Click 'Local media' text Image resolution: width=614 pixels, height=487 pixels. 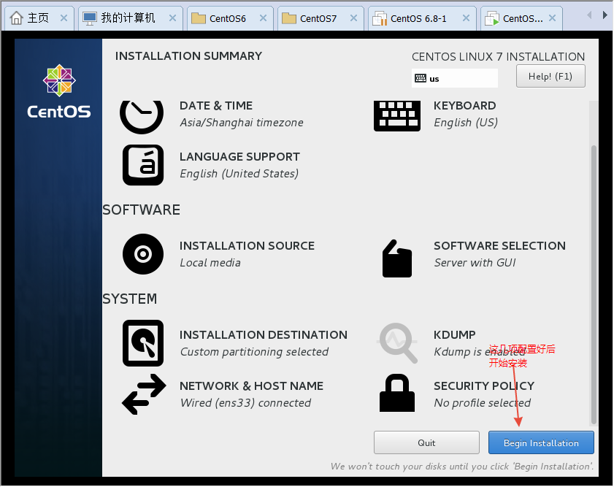pyautogui.click(x=210, y=263)
